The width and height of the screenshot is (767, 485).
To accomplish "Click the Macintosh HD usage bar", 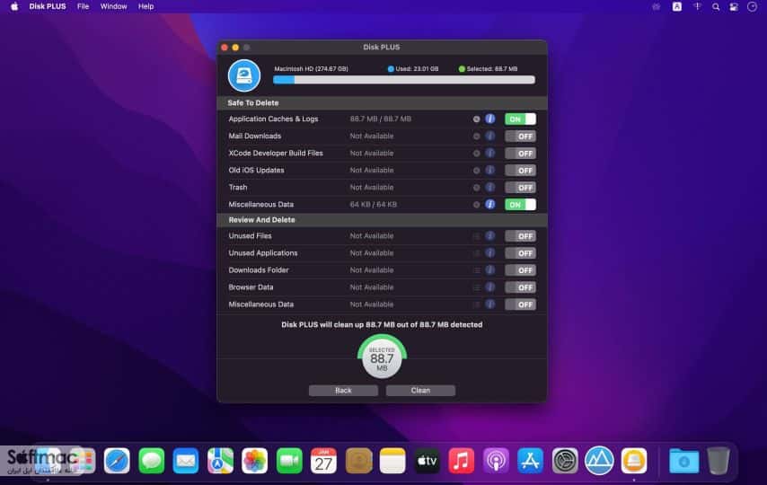I will tap(404, 80).
